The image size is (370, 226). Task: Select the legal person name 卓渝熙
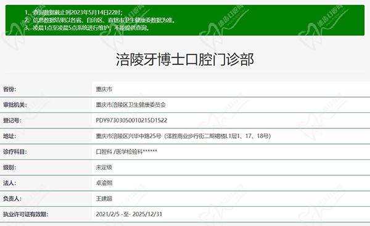[x=104, y=183]
